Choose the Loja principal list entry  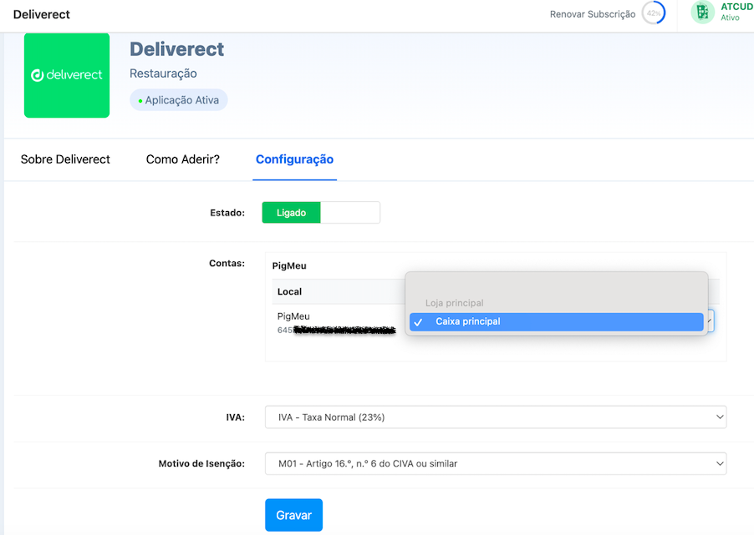tap(455, 303)
